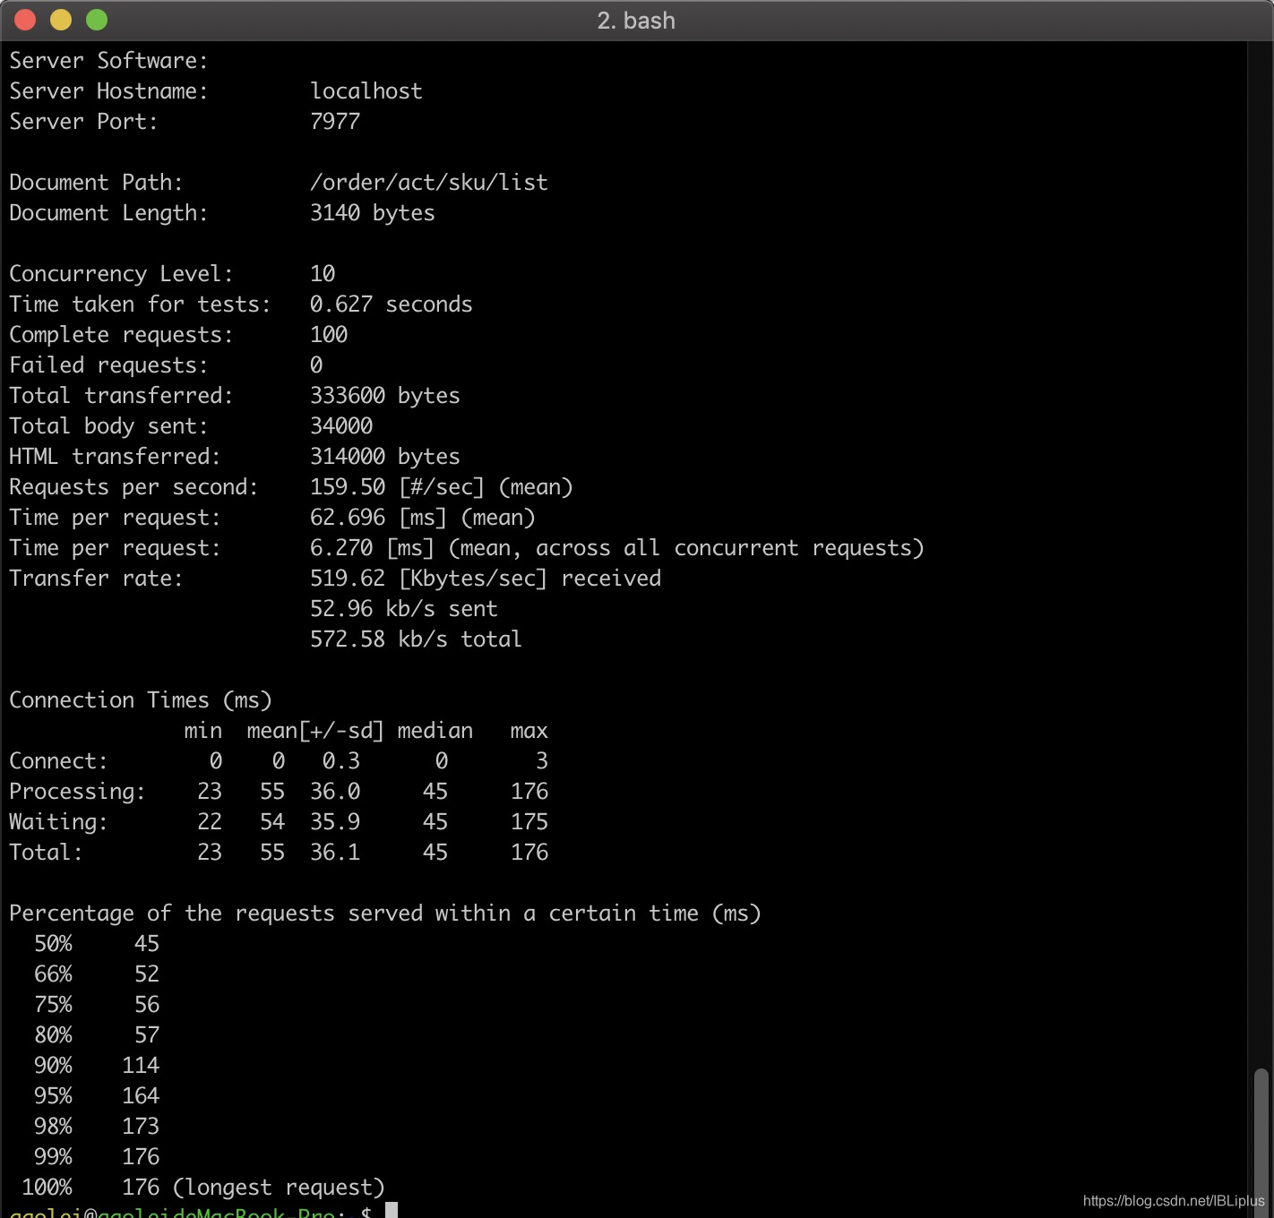Click the red close button on the terminal window

[x=24, y=19]
